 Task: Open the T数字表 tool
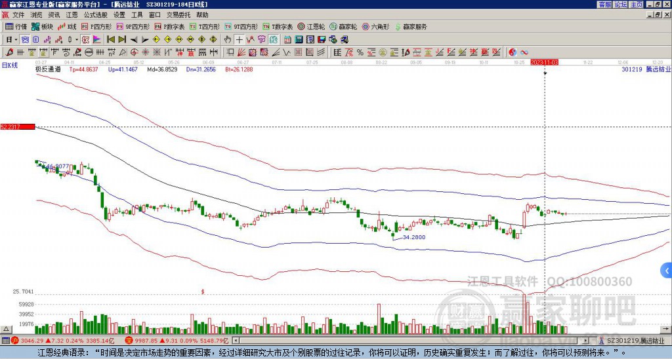click(278, 26)
